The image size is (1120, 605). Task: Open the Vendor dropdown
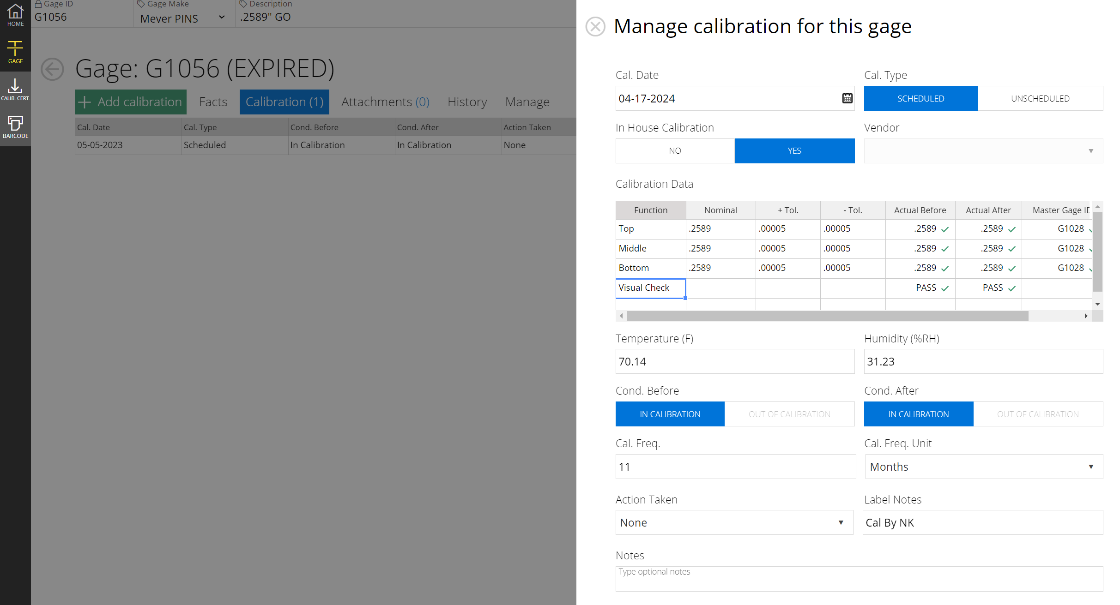tap(983, 151)
